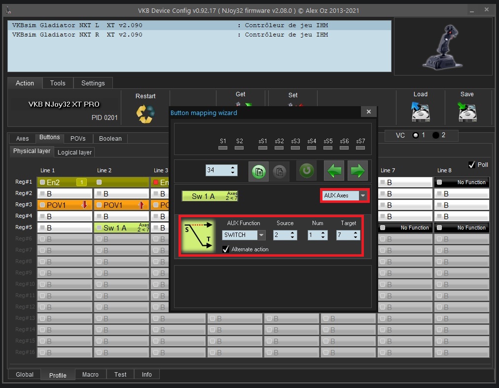Select the Buttons tab
Viewport: 499px width, 388px height.
point(49,138)
